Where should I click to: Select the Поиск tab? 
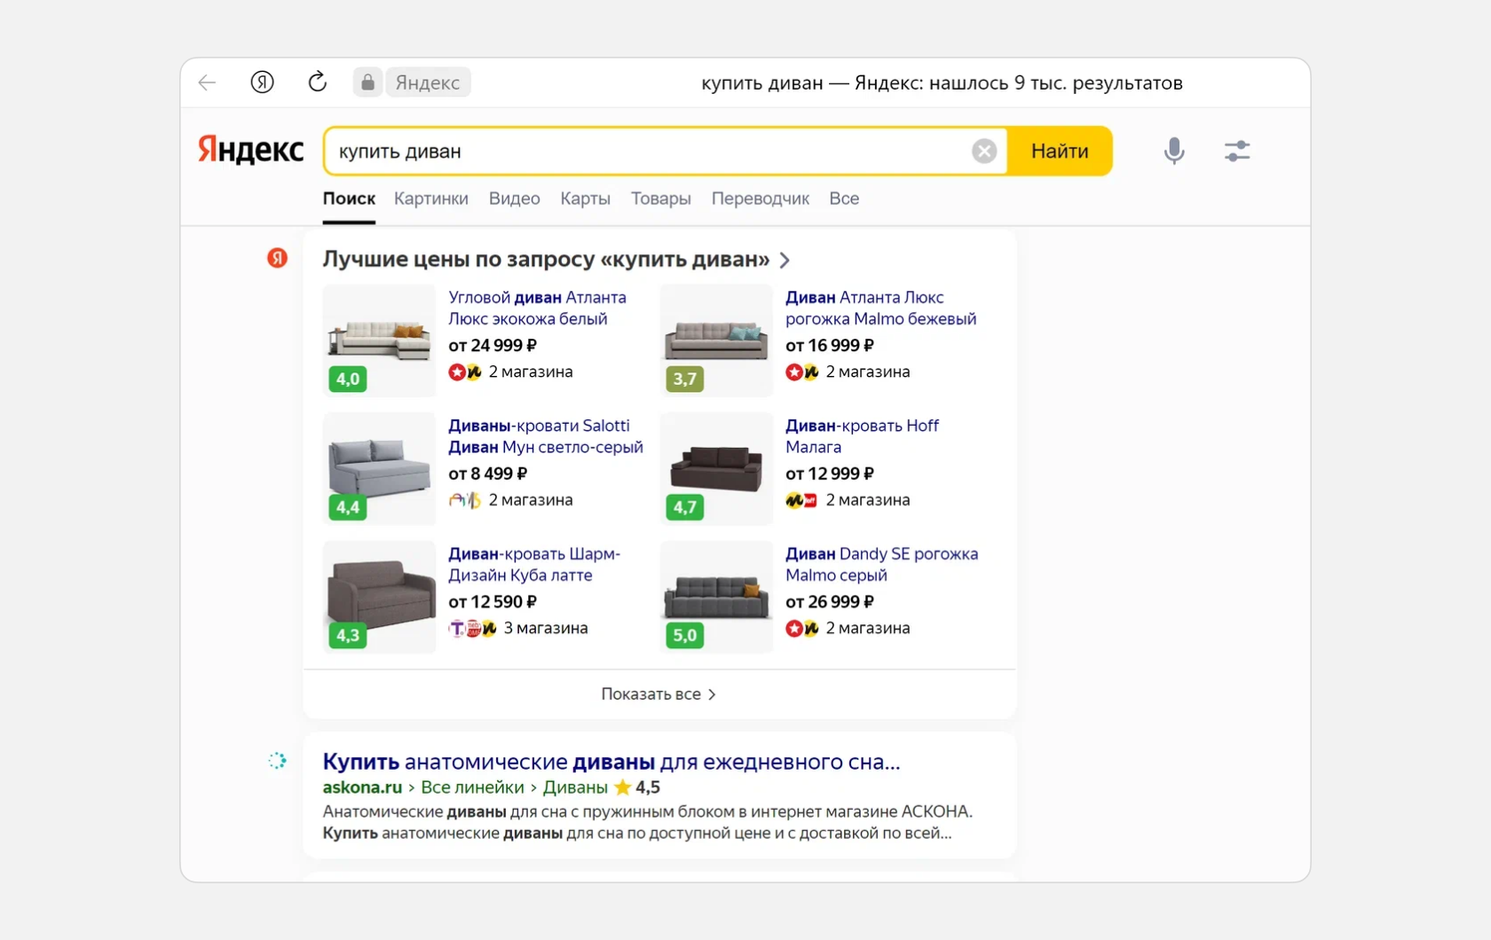click(x=349, y=199)
